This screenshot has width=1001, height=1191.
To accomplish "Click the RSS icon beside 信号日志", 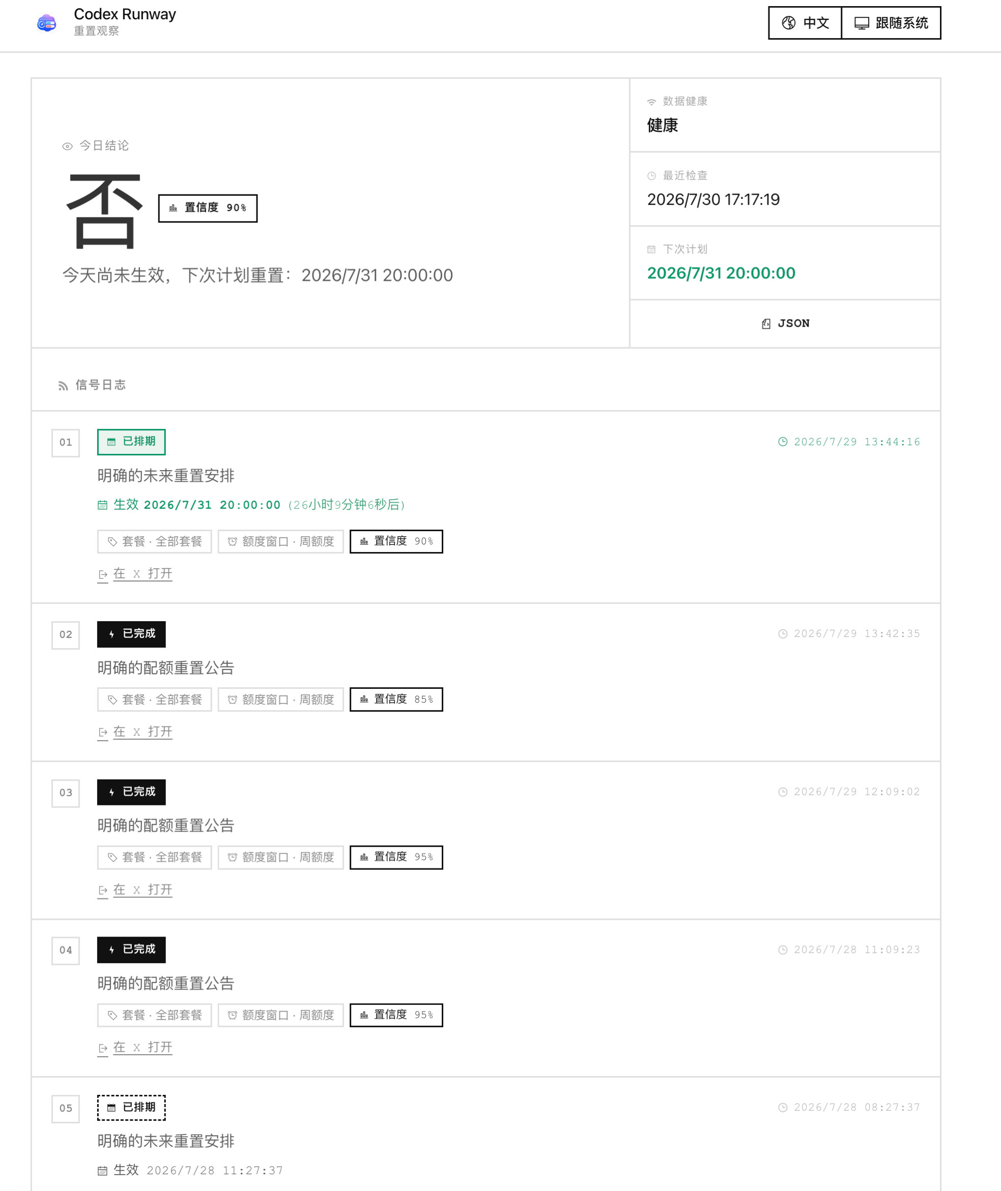I will click(63, 386).
